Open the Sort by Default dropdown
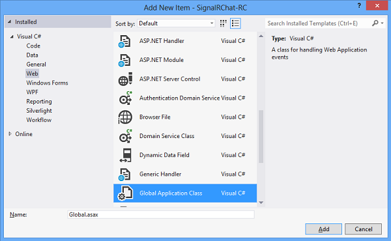This screenshot has width=391, height=241. (176, 23)
